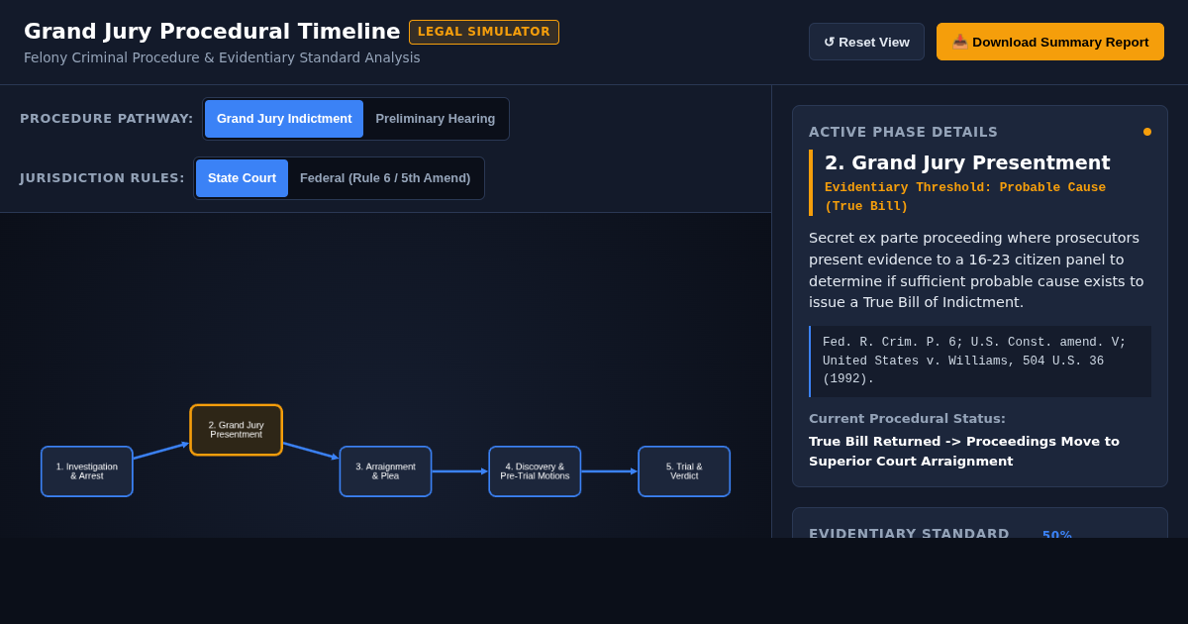Click the orange status dot in Active Phase Details

tap(1147, 132)
